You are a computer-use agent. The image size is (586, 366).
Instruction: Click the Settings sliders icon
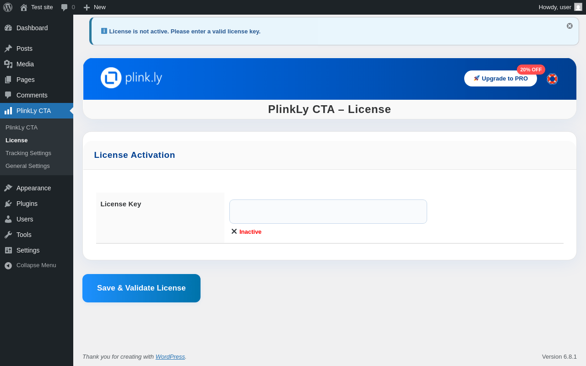coord(8,250)
